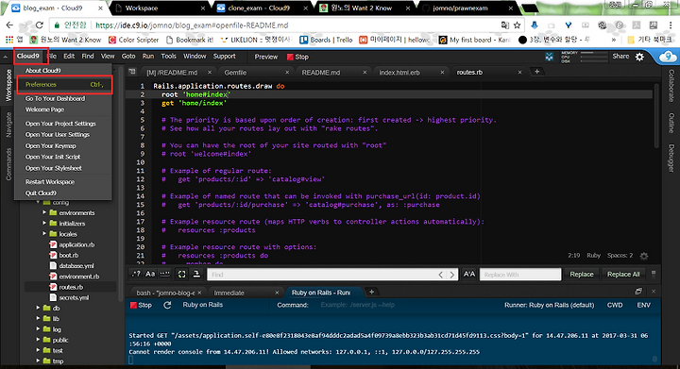
Task: Choose Go To Your Dashboard
Action: [x=55, y=98]
